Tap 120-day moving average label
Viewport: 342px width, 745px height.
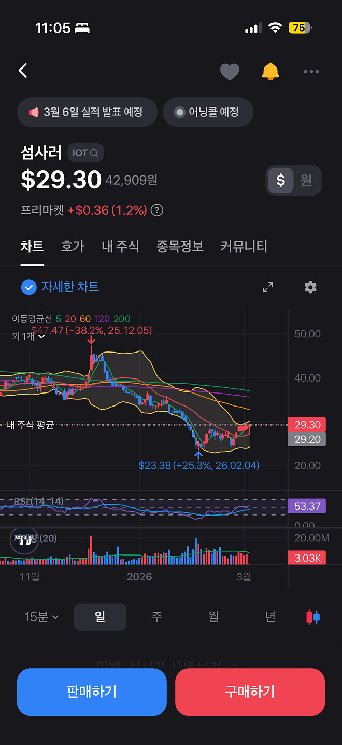coord(102,319)
